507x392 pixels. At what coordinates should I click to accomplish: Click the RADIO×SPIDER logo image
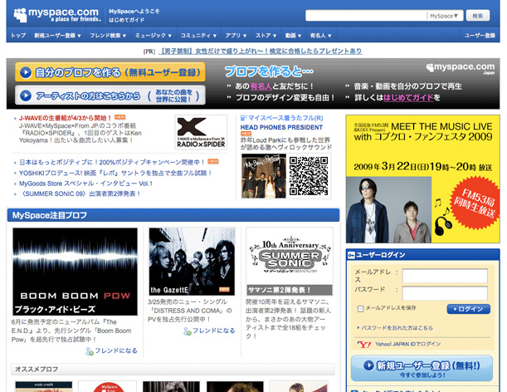201,132
